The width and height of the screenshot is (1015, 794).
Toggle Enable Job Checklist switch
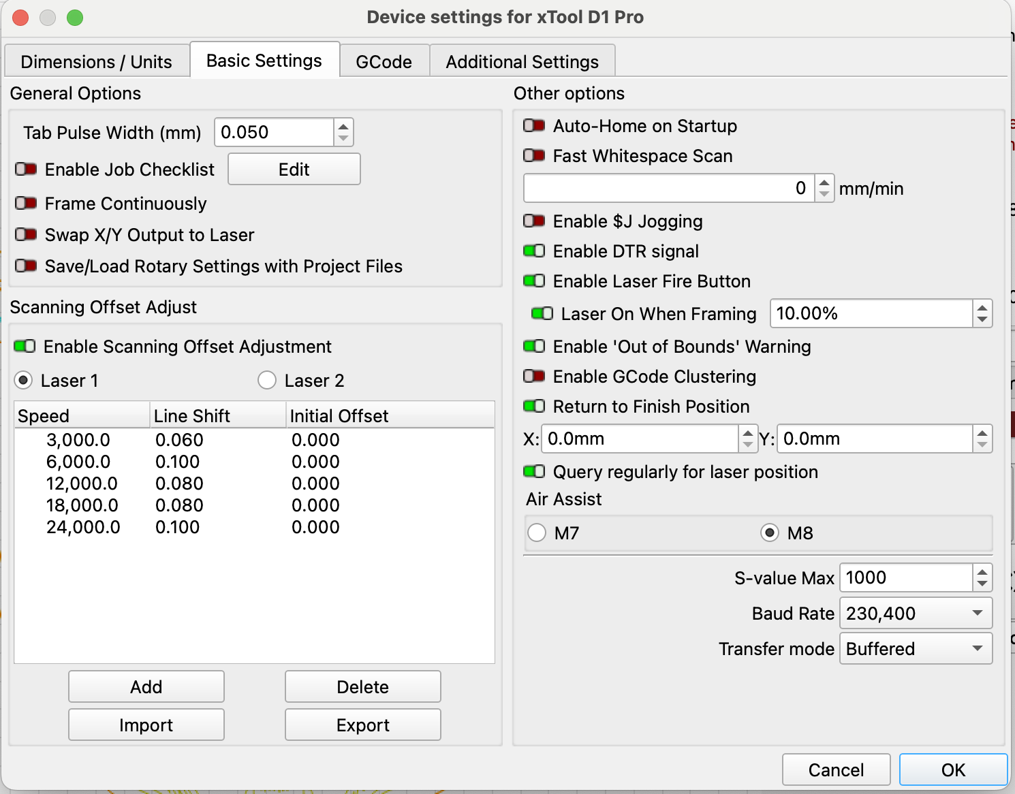click(x=26, y=169)
